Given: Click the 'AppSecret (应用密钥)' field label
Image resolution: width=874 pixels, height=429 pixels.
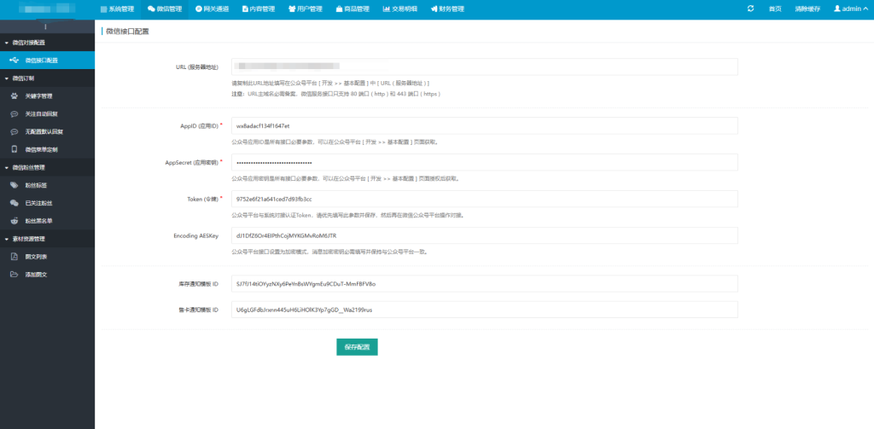Looking at the screenshot, I should [192, 163].
